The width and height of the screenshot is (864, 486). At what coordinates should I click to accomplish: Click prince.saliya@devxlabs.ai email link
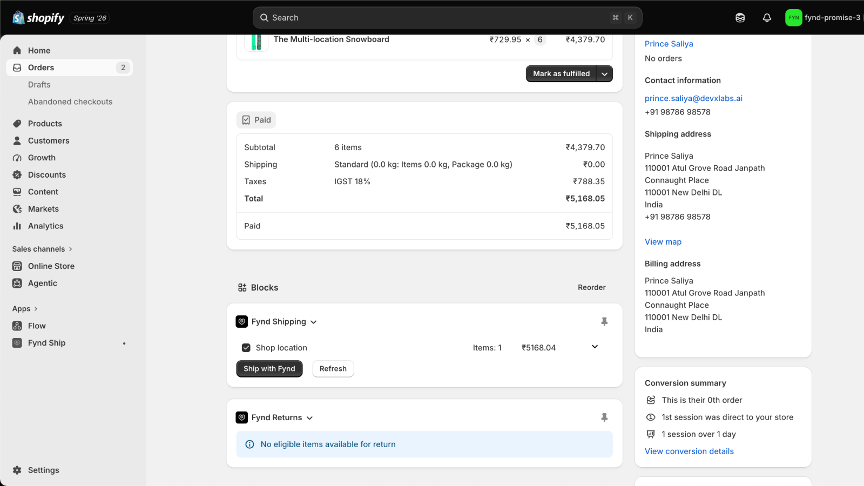click(x=693, y=98)
